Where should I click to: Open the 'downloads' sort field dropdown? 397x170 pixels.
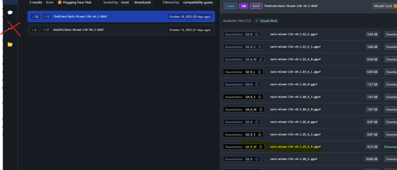(143, 2)
